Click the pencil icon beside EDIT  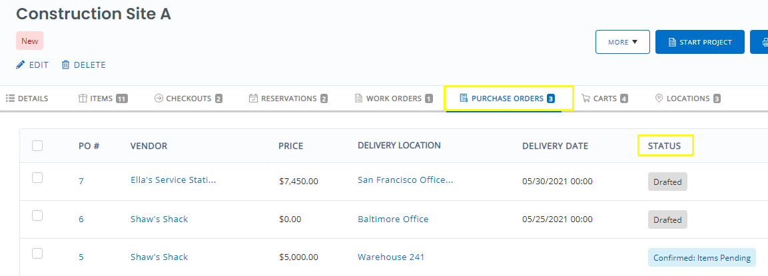coord(20,65)
